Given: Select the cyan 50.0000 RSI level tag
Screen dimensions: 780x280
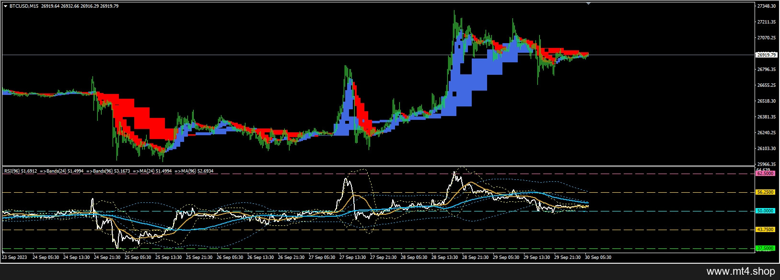Looking at the screenshot, I should pyautogui.click(x=766, y=211).
